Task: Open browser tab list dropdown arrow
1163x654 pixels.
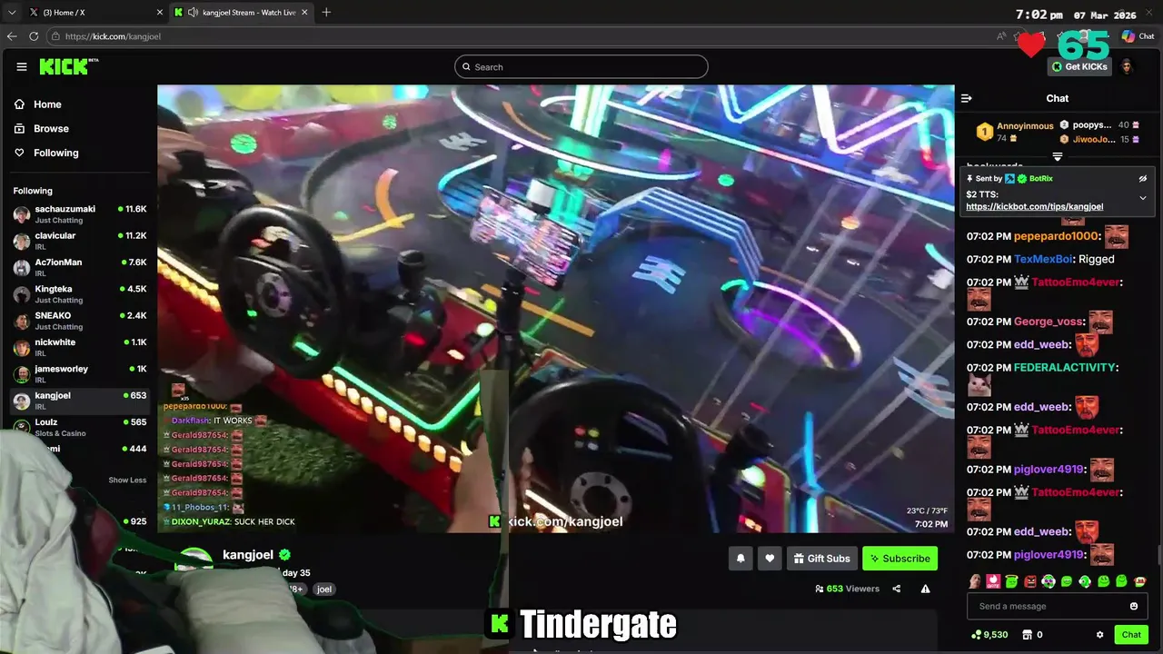Action: click(x=12, y=12)
